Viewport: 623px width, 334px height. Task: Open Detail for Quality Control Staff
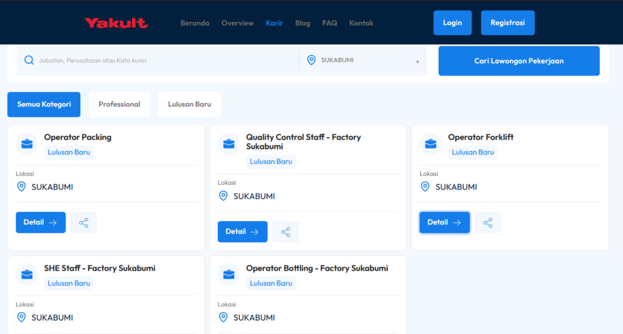242,232
